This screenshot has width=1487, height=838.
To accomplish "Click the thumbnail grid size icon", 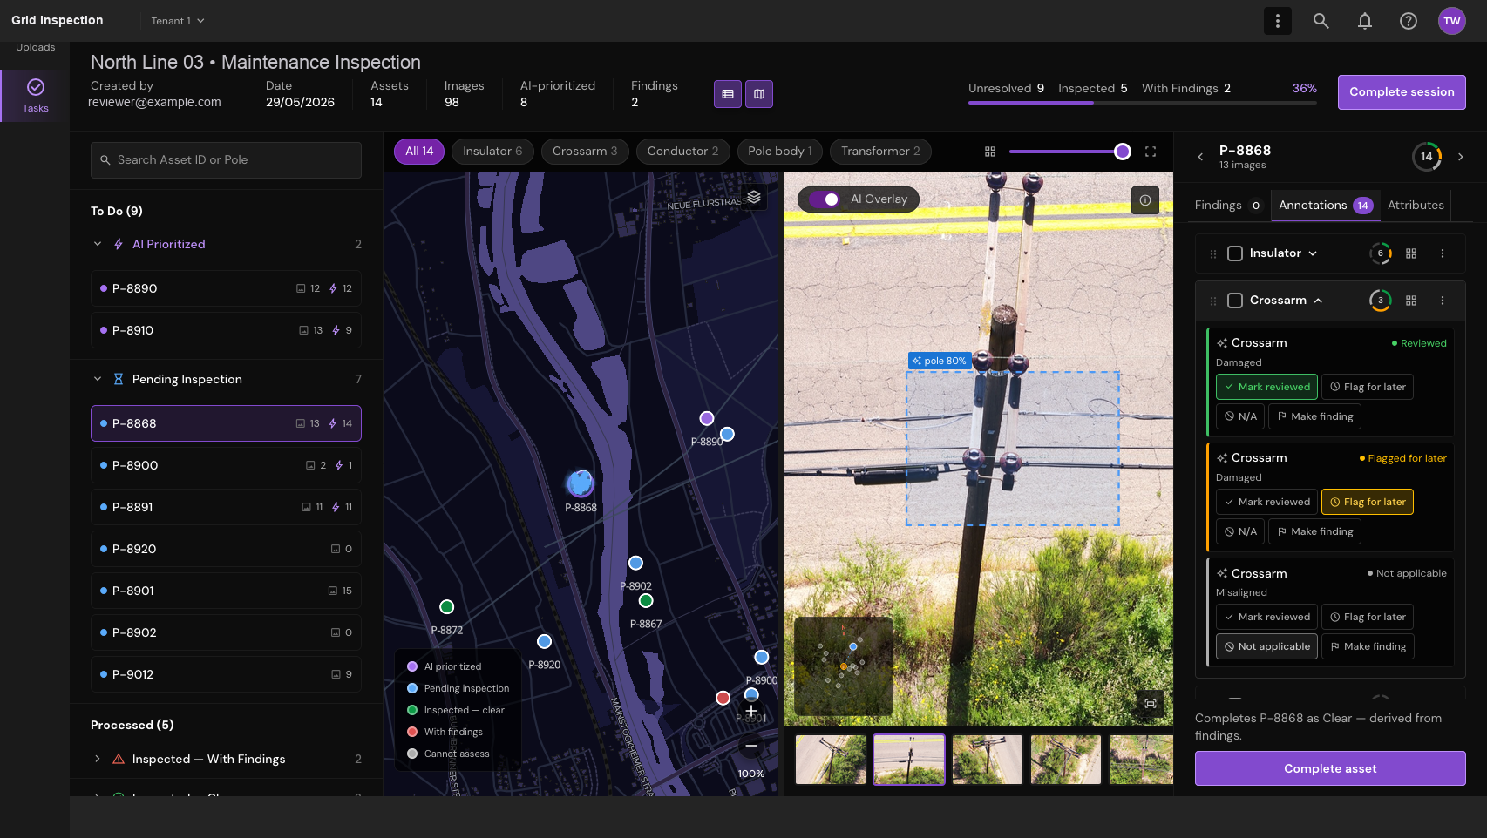I will tap(990, 152).
